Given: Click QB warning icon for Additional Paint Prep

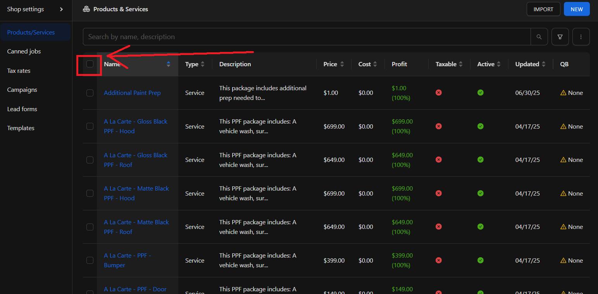Looking at the screenshot, I should tap(564, 93).
